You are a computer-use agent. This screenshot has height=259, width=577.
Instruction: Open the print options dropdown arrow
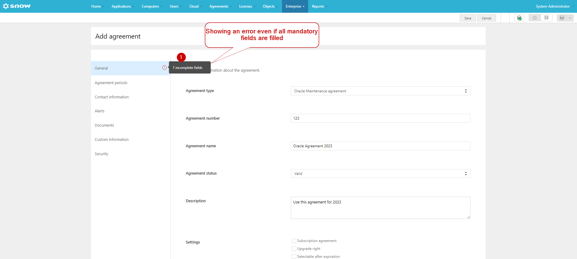coord(570,18)
